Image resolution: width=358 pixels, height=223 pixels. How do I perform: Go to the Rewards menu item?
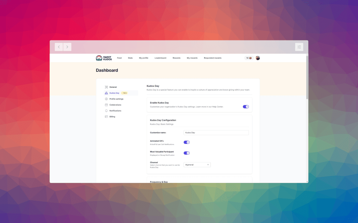click(x=177, y=58)
